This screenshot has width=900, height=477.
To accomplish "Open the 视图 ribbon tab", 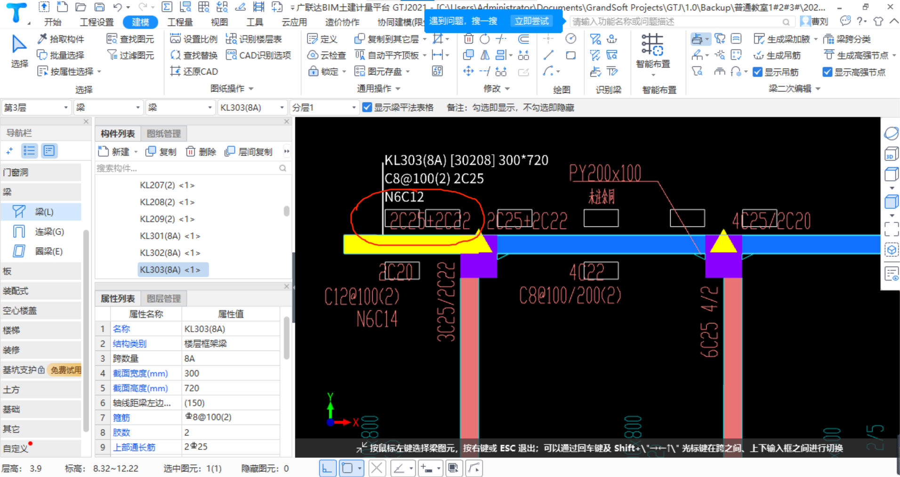I will (219, 22).
